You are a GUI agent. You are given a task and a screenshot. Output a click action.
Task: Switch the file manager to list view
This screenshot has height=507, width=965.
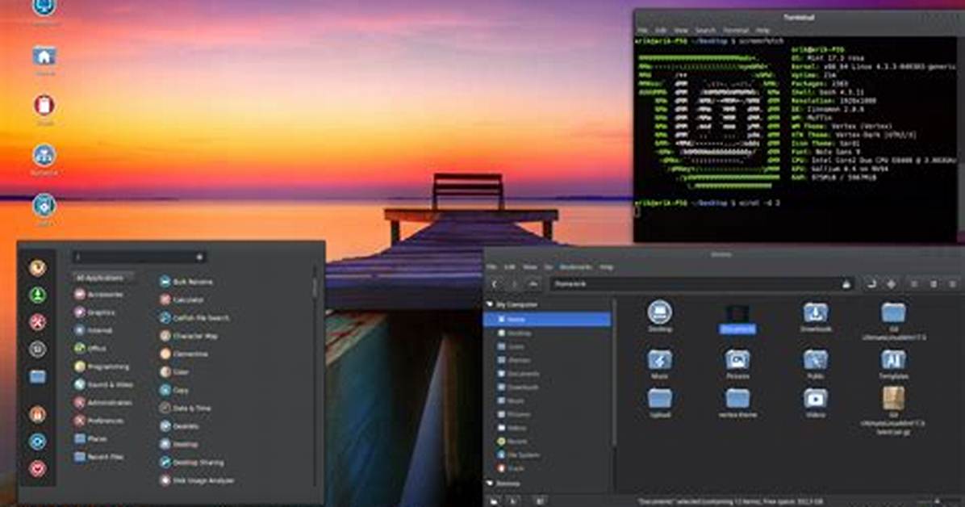(x=934, y=284)
